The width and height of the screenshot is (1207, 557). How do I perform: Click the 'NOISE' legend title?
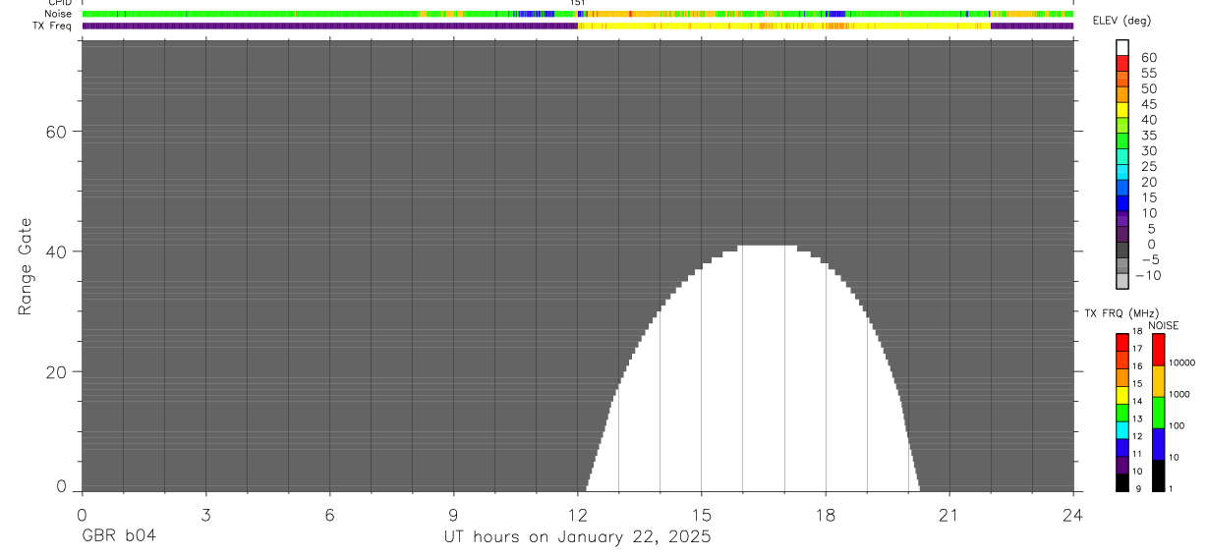click(x=1164, y=326)
